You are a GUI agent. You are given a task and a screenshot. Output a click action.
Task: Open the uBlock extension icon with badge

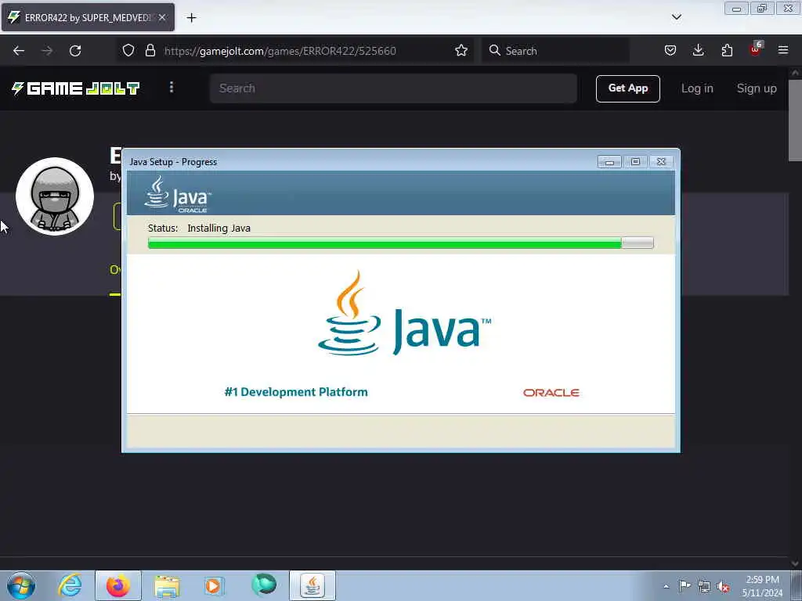756,49
